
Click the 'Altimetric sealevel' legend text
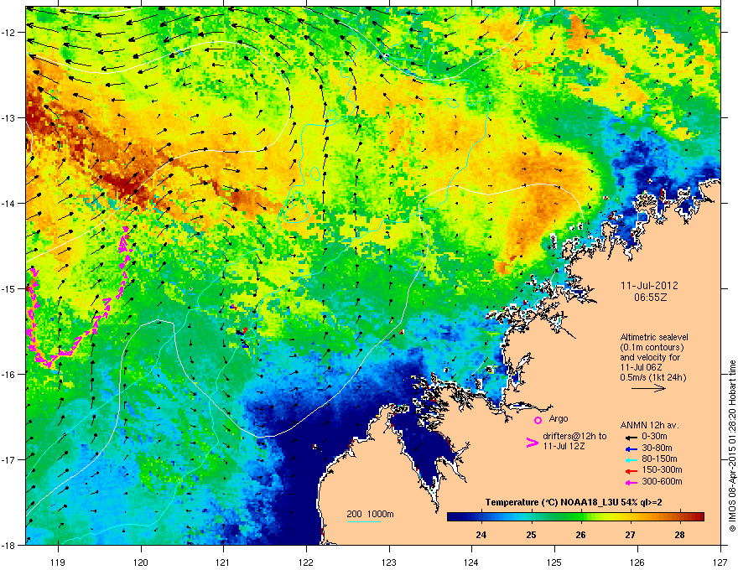[654, 337]
